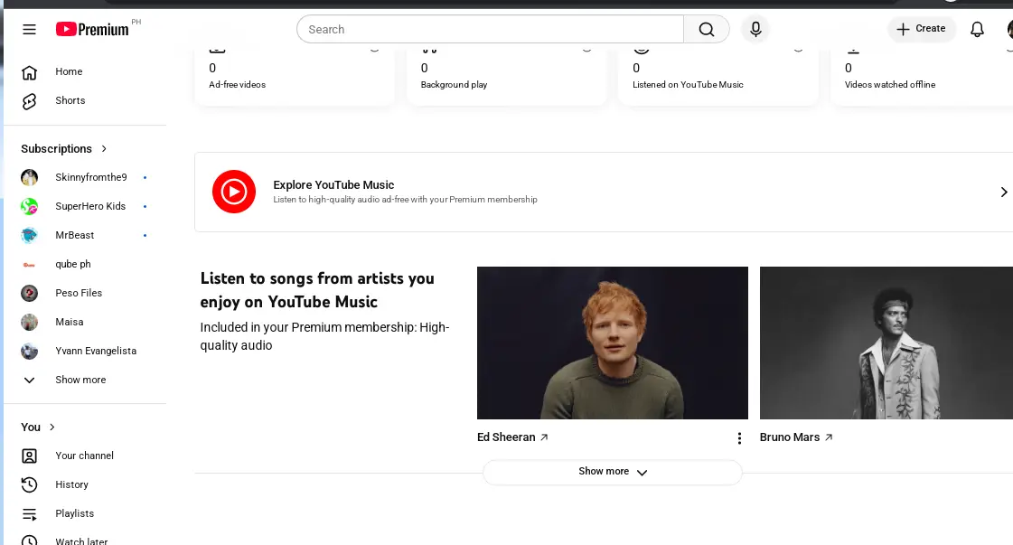Viewport: 1013px width, 545px height.
Task: Start voice search with microphone icon
Action: click(x=755, y=29)
